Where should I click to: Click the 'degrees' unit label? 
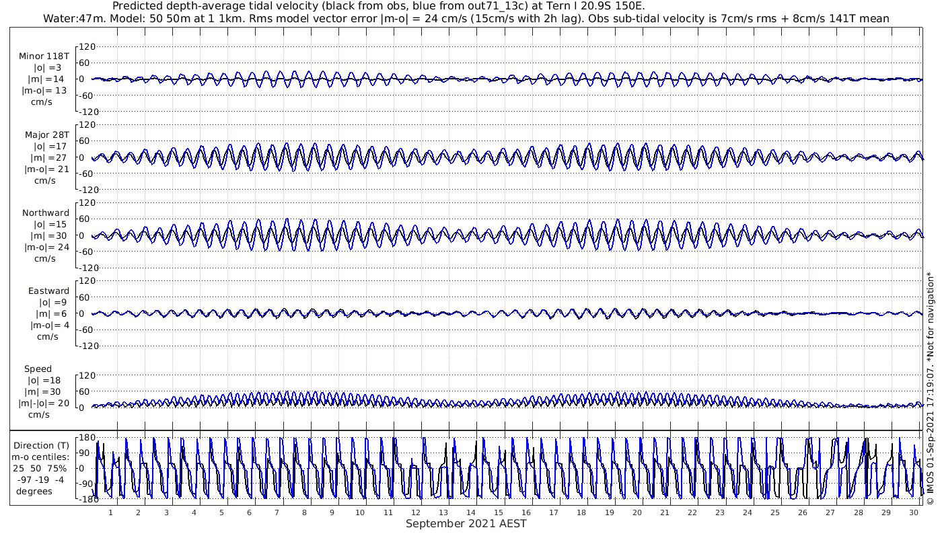click(x=34, y=492)
